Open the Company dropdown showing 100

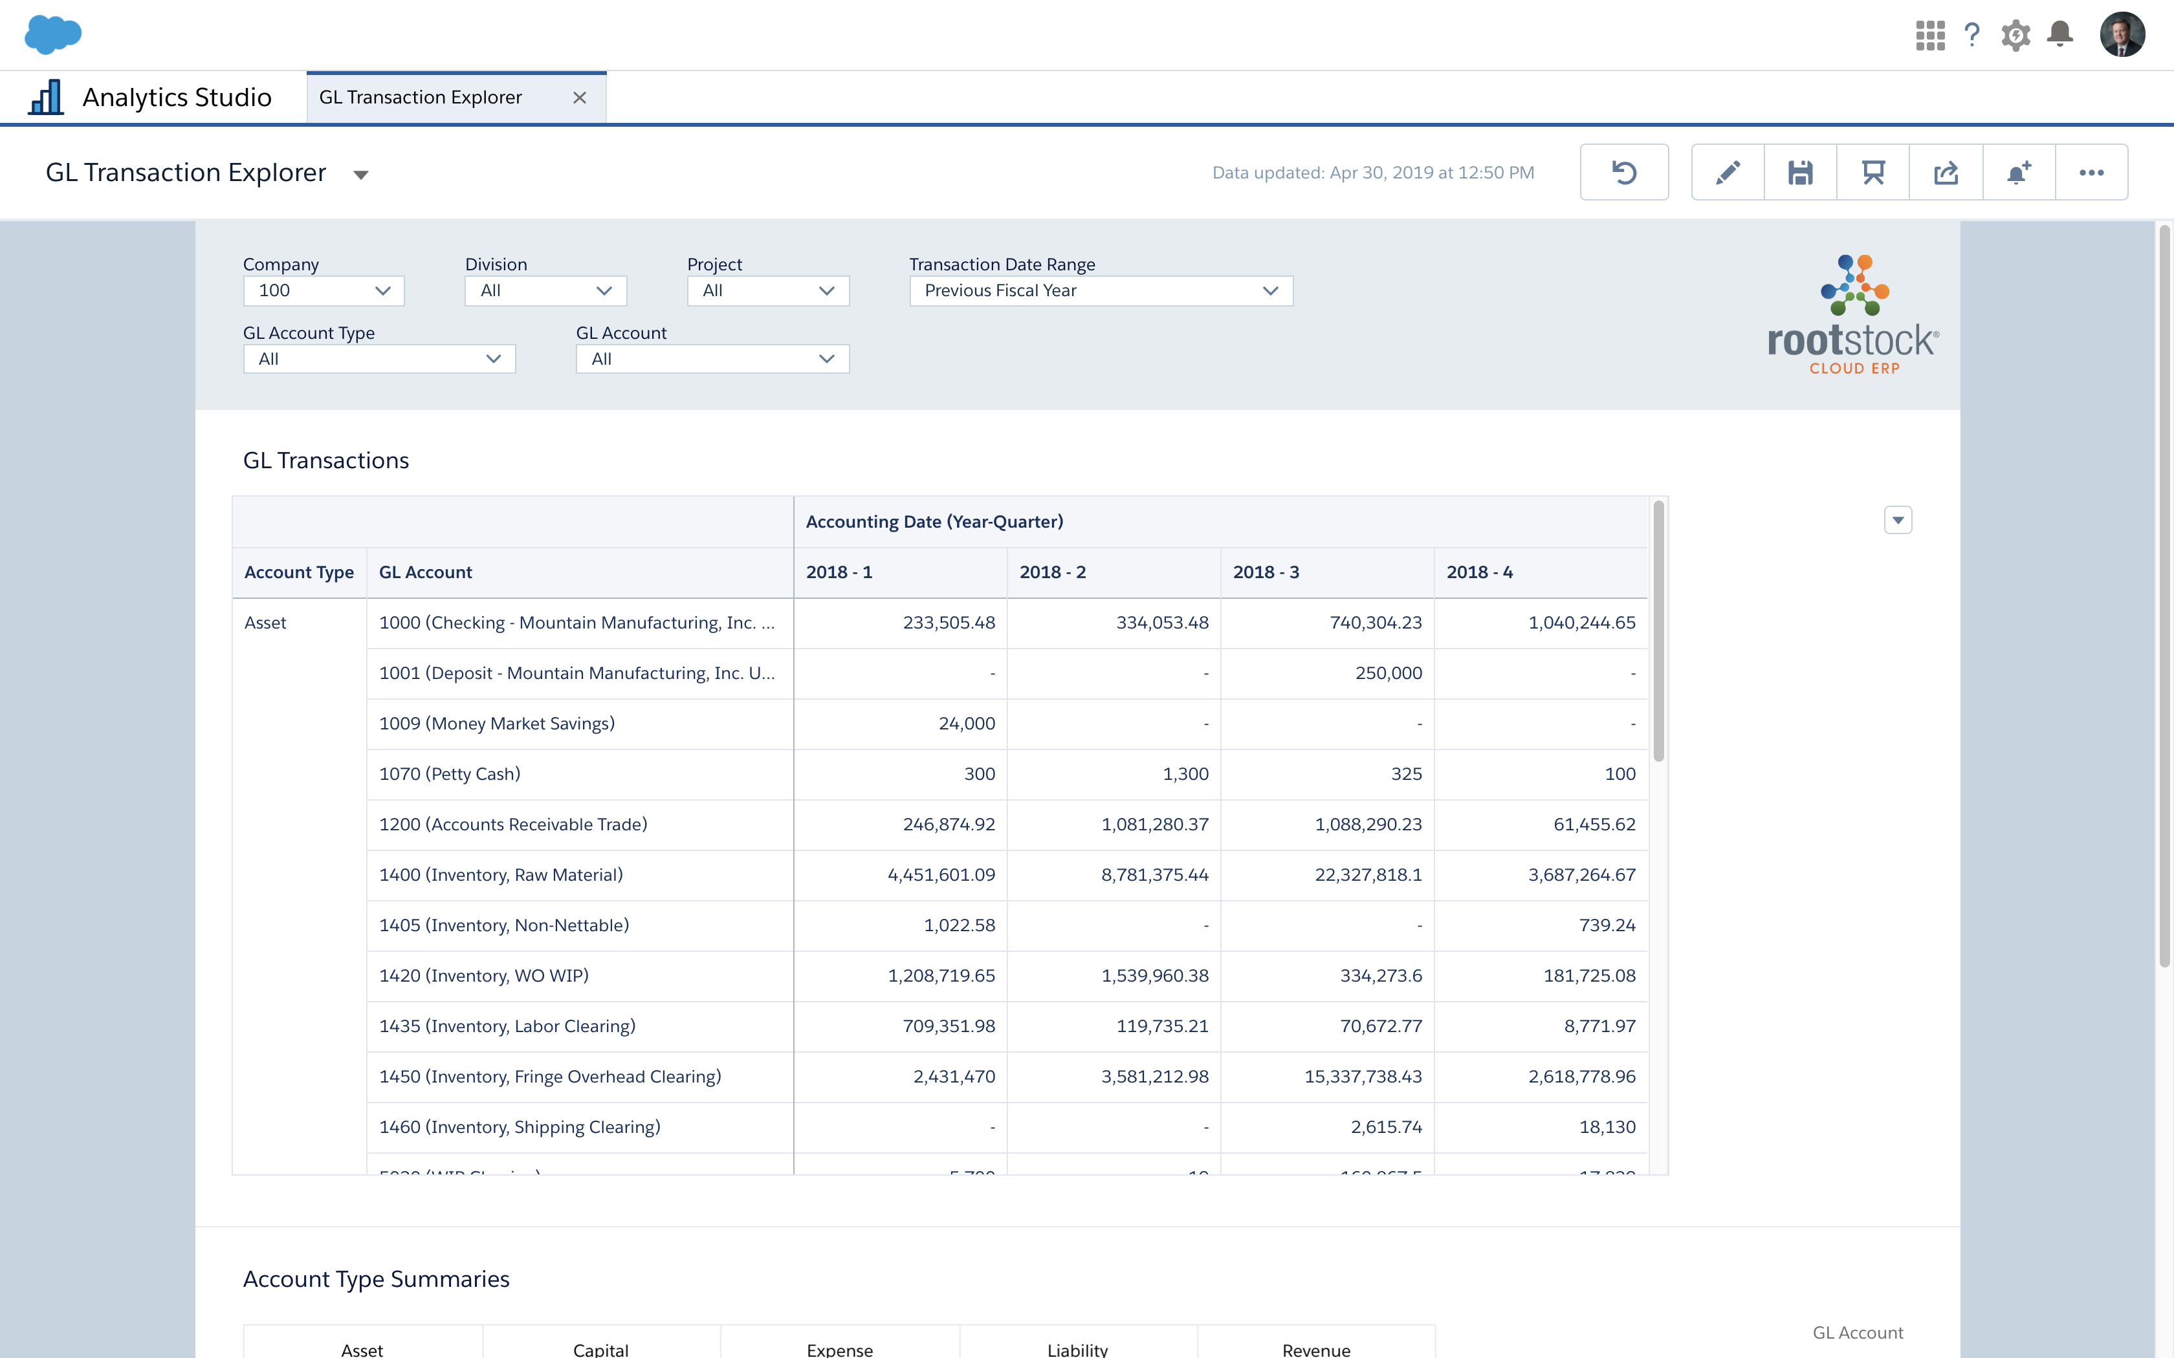324,291
